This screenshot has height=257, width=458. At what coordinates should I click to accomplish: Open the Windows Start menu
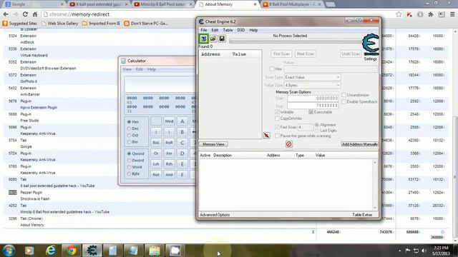(9, 251)
